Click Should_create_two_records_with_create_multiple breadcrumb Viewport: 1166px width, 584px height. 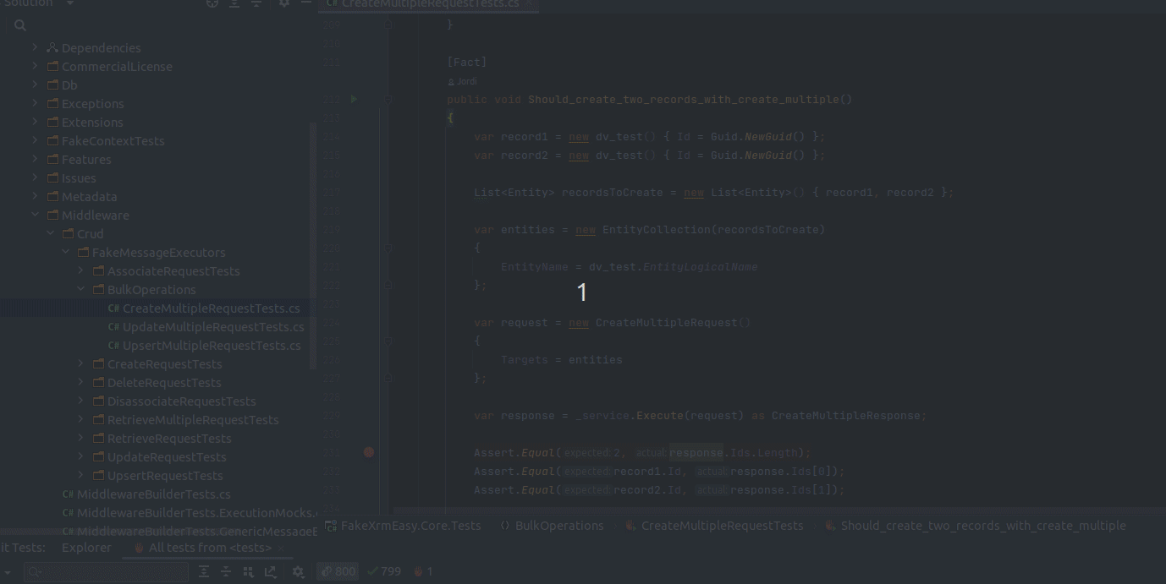click(x=983, y=526)
